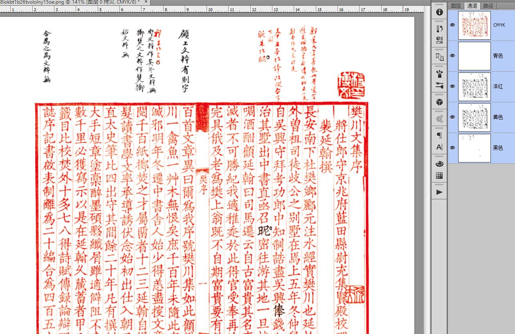Open the History panel icon

(x=440, y=28)
